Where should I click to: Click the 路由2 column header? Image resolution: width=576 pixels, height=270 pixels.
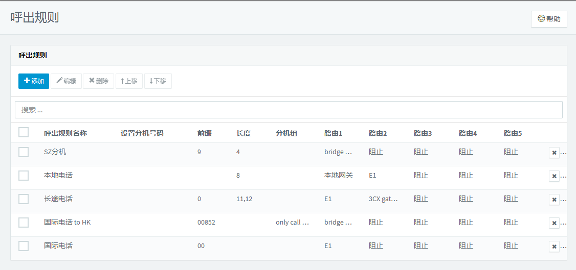click(x=378, y=133)
